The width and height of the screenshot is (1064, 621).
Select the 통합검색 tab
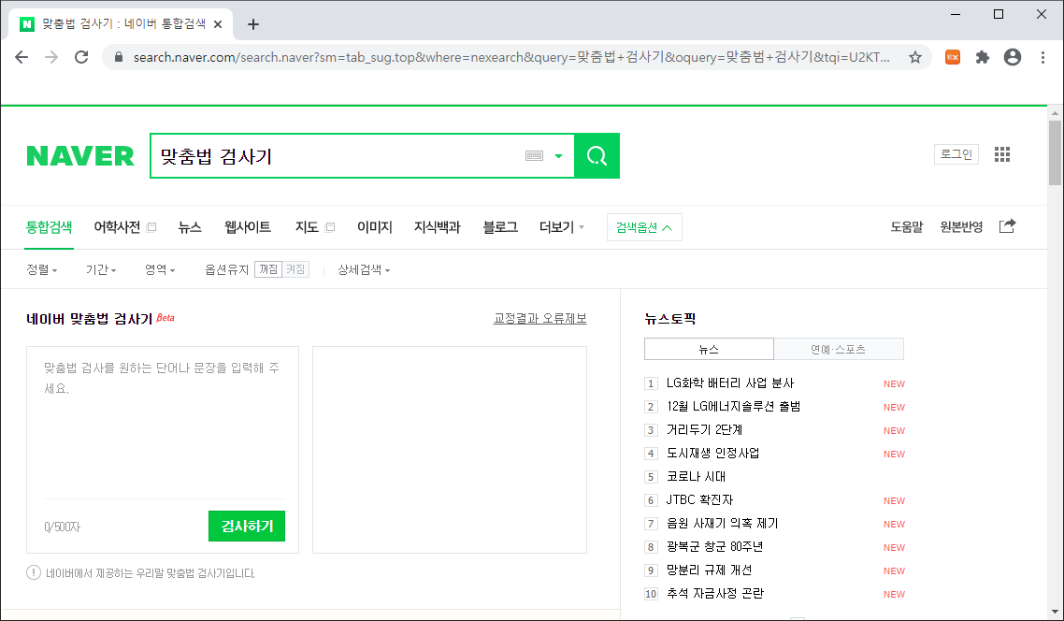pos(49,227)
